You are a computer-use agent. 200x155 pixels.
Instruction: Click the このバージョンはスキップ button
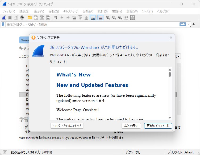(67, 126)
